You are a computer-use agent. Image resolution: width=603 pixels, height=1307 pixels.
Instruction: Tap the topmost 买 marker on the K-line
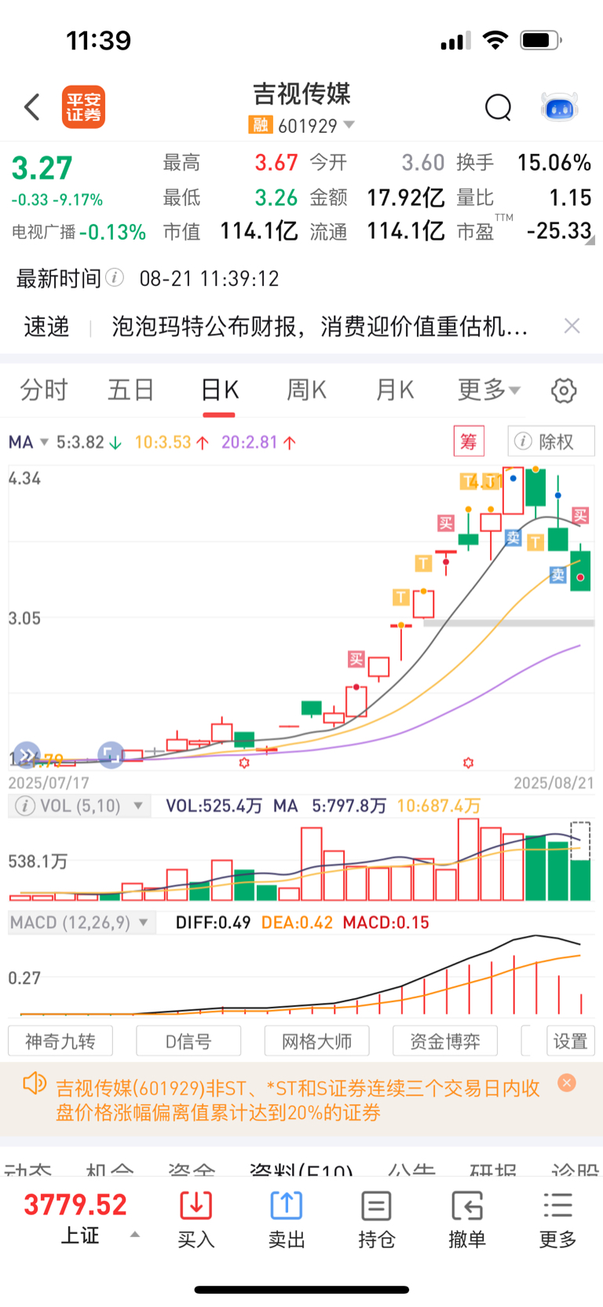[580, 516]
